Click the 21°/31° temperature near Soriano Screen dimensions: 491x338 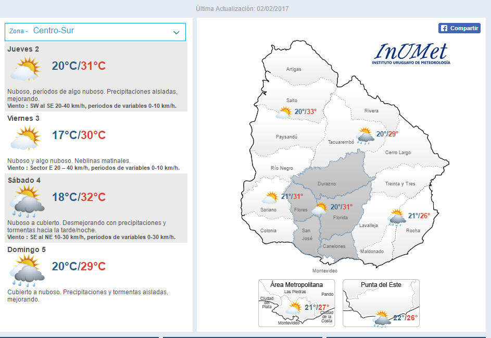coord(292,197)
